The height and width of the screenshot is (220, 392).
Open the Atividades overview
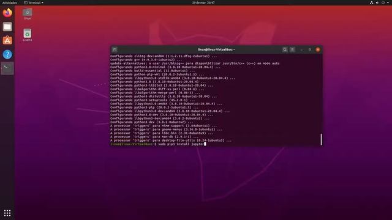point(10,2)
